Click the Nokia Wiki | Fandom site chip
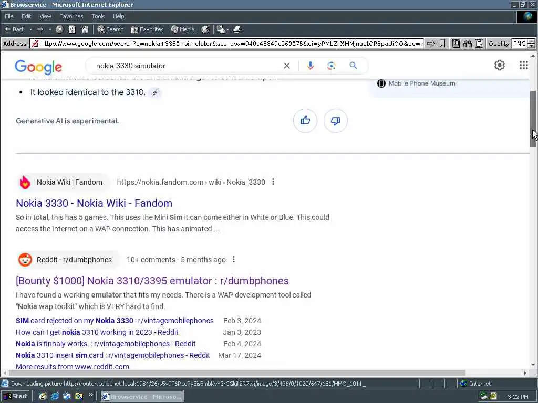 point(64,182)
